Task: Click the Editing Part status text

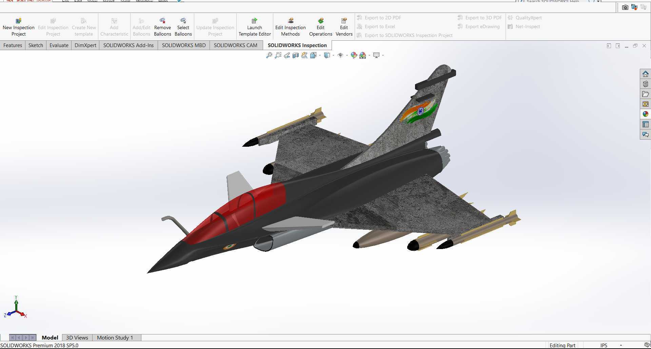Action: click(563, 345)
